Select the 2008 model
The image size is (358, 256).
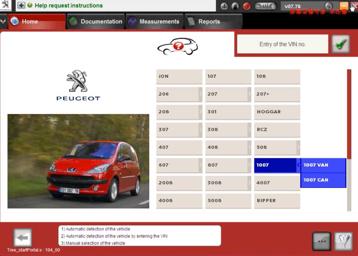coord(179,183)
